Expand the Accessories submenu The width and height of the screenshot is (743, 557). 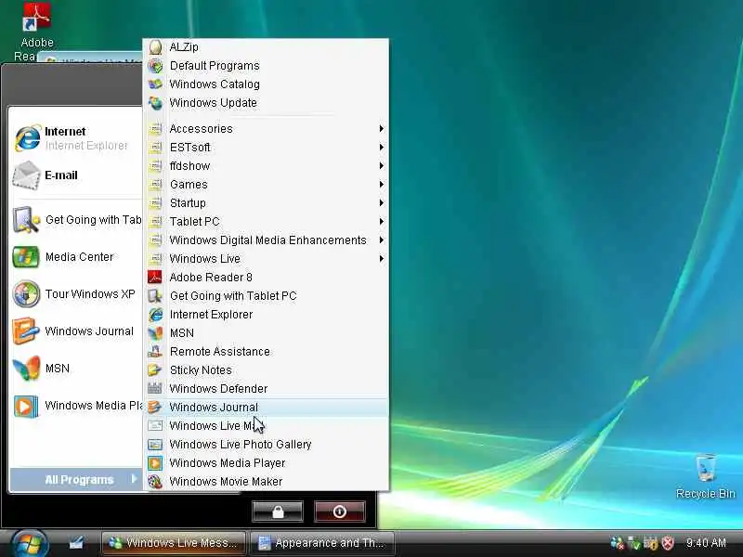tap(267, 129)
